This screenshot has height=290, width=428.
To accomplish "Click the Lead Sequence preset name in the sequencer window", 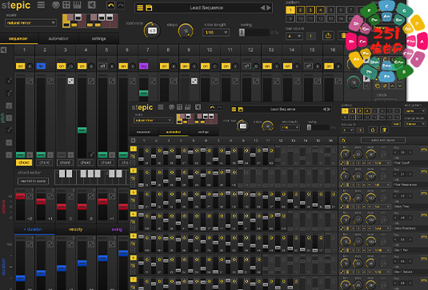I will coord(206,8).
